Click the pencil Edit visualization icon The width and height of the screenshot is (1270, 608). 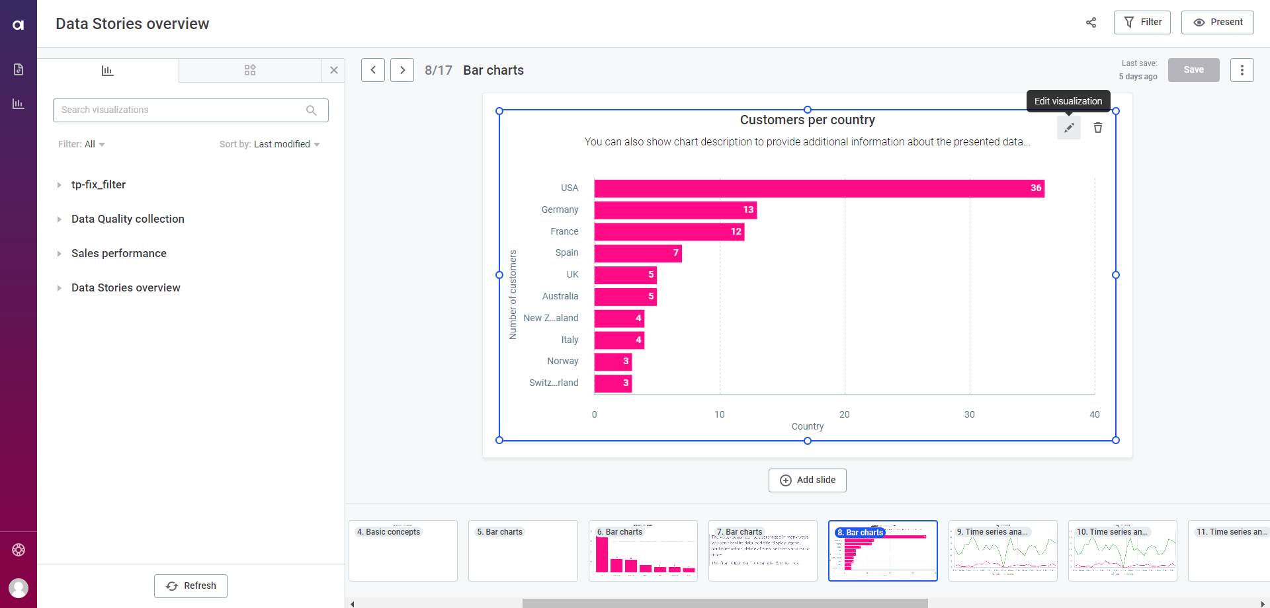coord(1068,128)
